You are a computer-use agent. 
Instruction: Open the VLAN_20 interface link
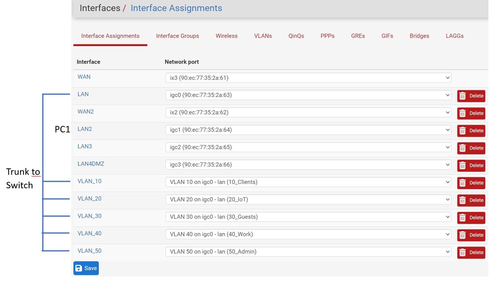[89, 199]
